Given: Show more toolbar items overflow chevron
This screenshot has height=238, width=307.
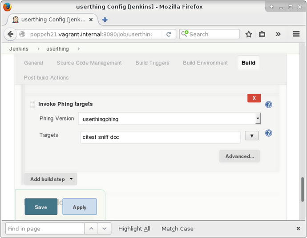Looking at the screenshot, I should click(x=278, y=34).
